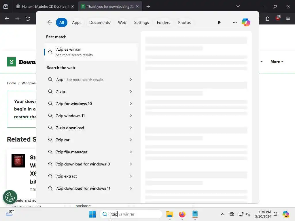Image resolution: width=295 pixels, height=221 pixels.
Task: Click the cloud sync-off tray icon
Action: pyautogui.click(x=232, y=214)
